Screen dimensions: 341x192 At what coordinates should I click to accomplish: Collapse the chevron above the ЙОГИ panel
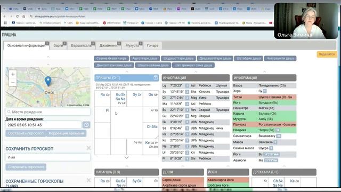pyautogui.click(x=228, y=166)
